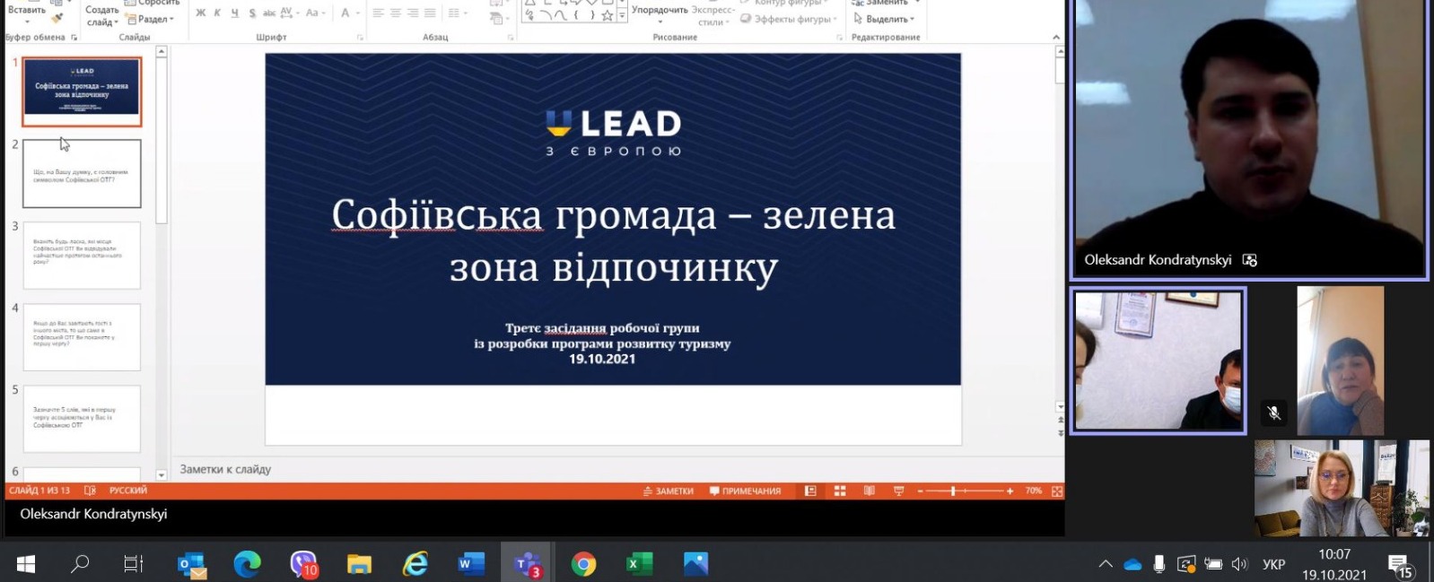This screenshot has width=1434, height=582.
Task: Start slideshow from status bar icon
Action: pos(898,491)
